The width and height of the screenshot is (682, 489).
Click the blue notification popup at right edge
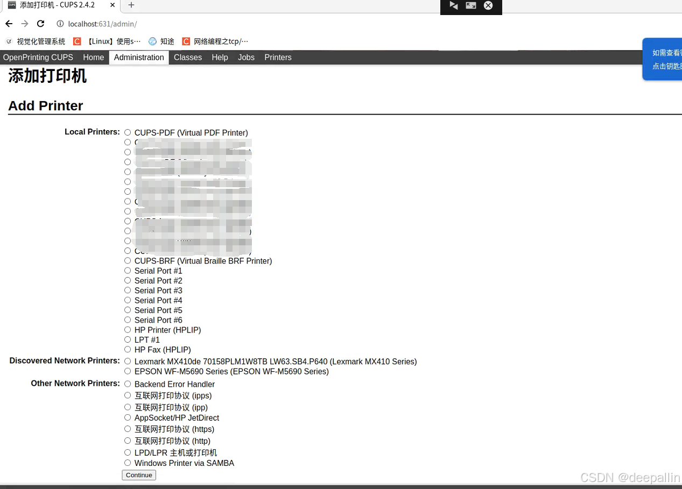[663, 59]
